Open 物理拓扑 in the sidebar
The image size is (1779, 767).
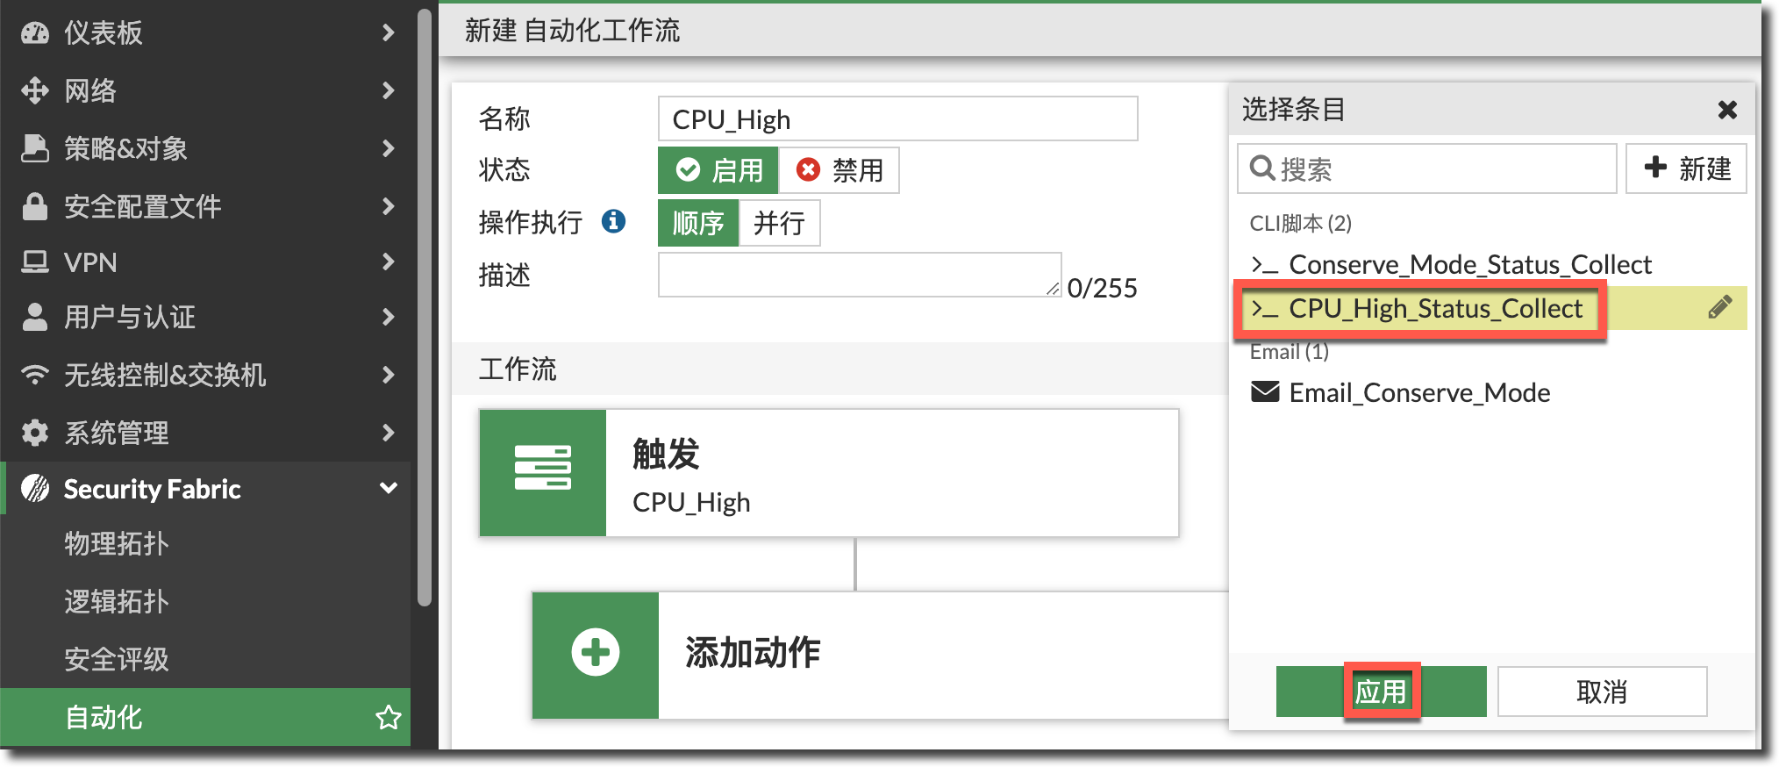(x=116, y=544)
